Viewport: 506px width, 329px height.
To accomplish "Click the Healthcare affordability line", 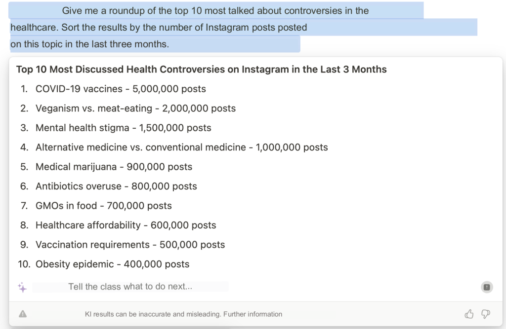I will pyautogui.click(x=126, y=225).
